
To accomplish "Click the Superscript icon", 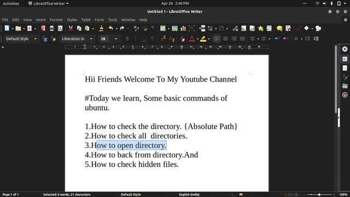I will pyautogui.click(x=163, y=39).
